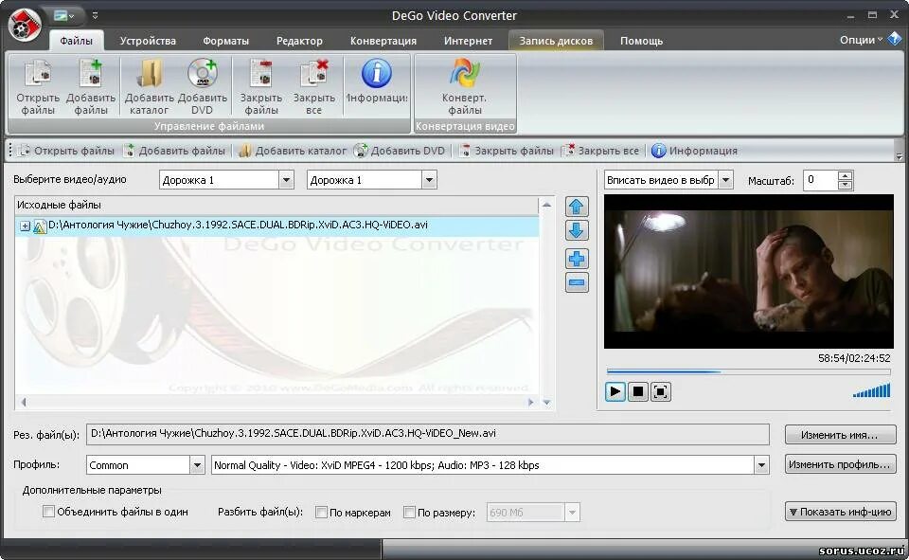The image size is (909, 560).
Task: Enable the По размеру checkbox
Action: point(409,513)
